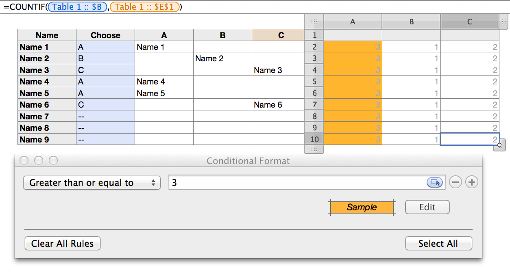Click the orange Sample format swatch
The image size is (510, 272).
362,207
